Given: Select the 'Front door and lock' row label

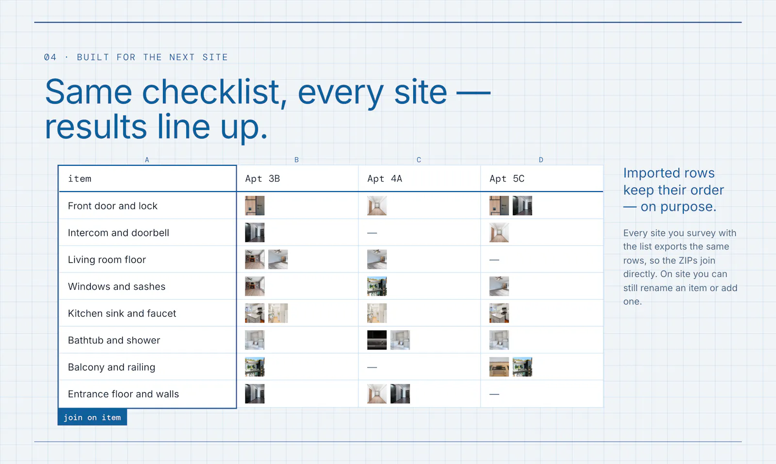Looking at the screenshot, I should tap(113, 206).
